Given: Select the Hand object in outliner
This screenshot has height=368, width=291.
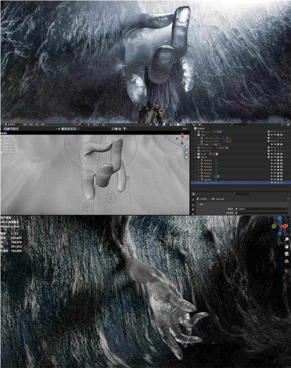Looking at the screenshot, I should 206,144.
